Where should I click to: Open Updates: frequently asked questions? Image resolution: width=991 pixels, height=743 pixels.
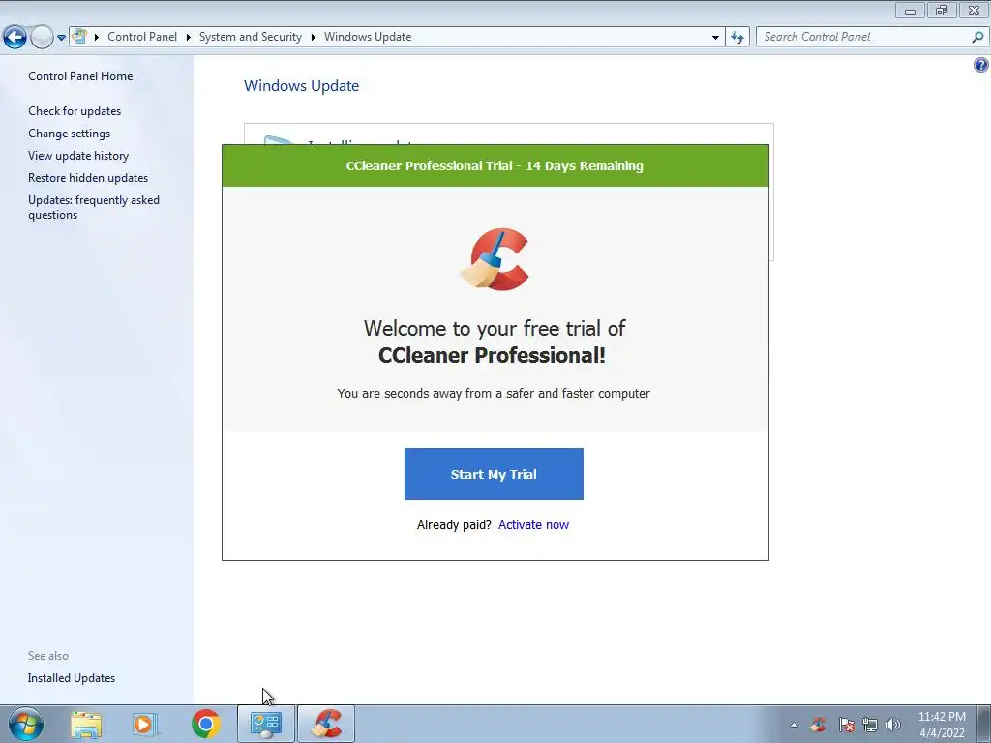coord(94,207)
